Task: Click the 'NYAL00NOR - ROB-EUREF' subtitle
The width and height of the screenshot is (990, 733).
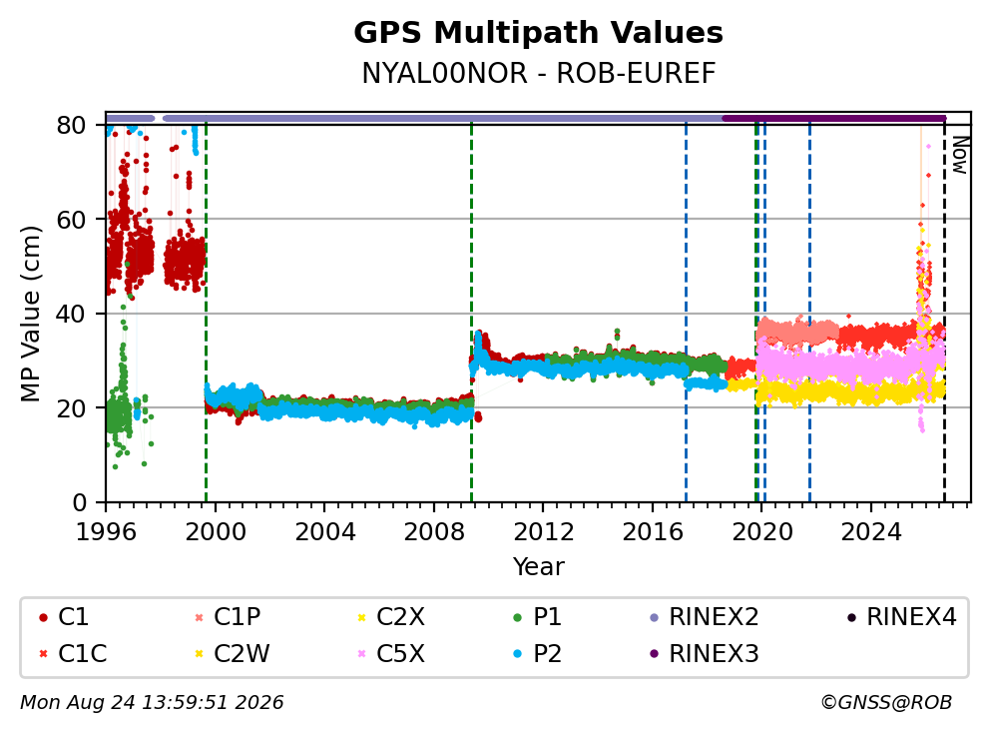Action: click(x=539, y=73)
